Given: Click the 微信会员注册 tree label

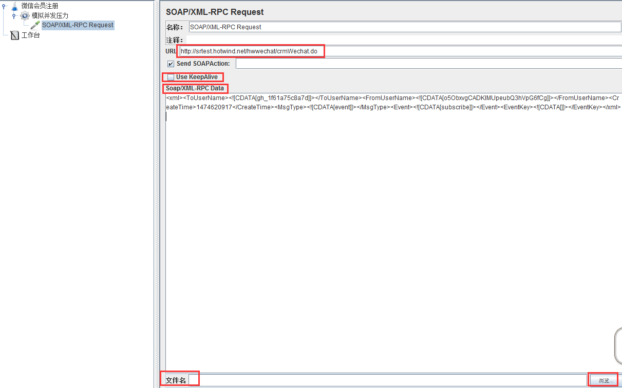Looking at the screenshot, I should point(40,6).
